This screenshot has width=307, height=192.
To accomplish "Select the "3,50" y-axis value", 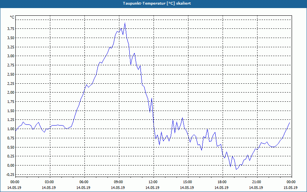I will pos(11,38).
